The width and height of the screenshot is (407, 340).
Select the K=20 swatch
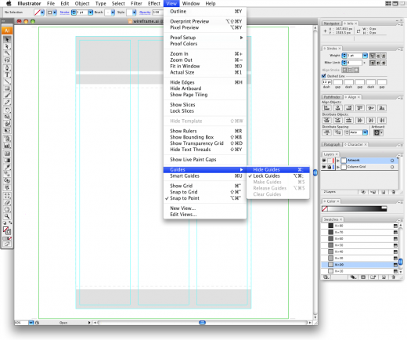coord(360,265)
